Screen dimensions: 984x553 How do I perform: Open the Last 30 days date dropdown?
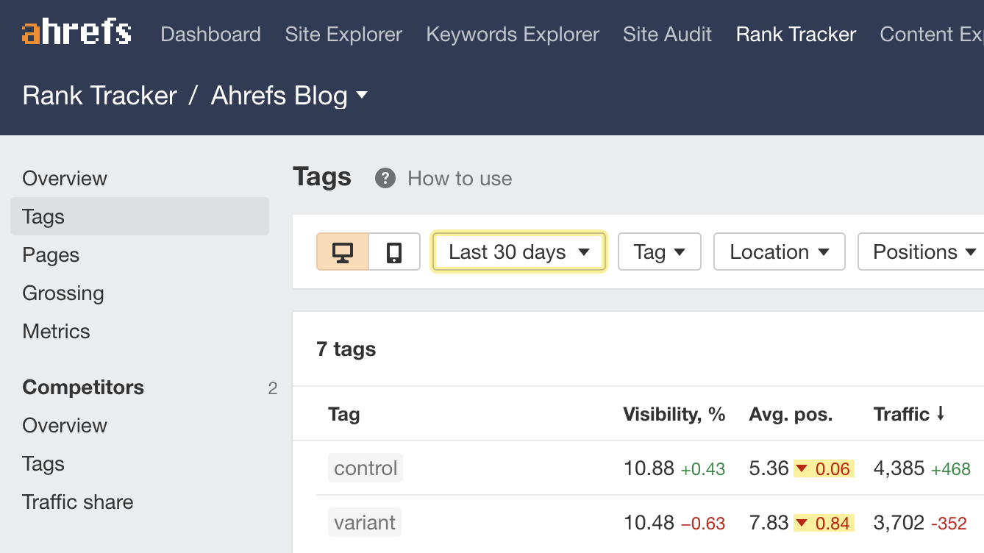tap(518, 251)
